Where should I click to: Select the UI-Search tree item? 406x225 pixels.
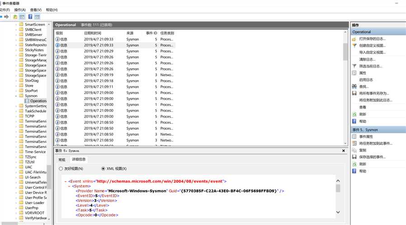pos(33,177)
